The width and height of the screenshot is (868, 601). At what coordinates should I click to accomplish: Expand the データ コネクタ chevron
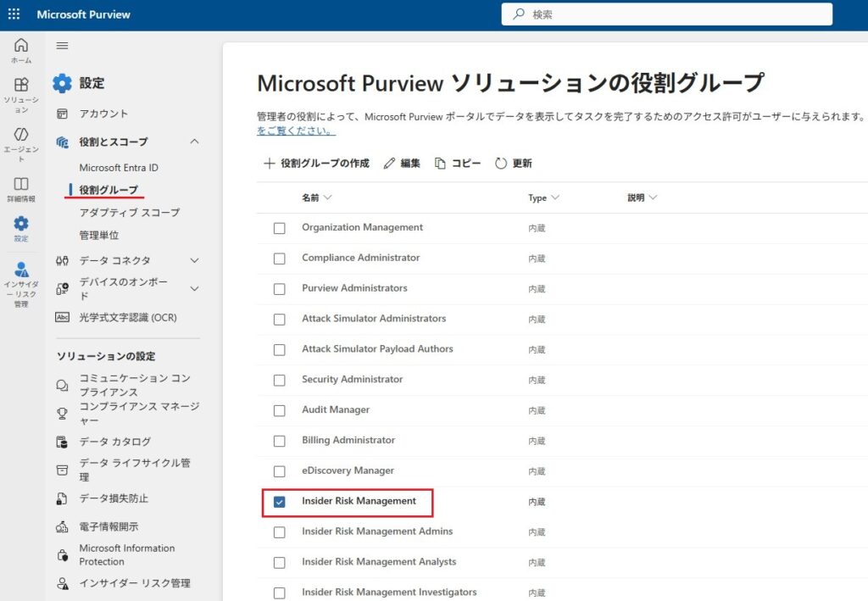coord(194,260)
